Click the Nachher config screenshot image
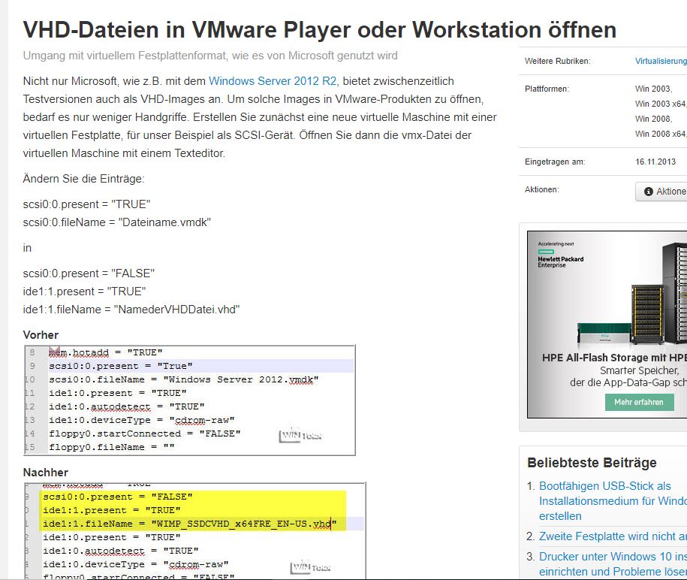687x580 pixels. pos(194,530)
